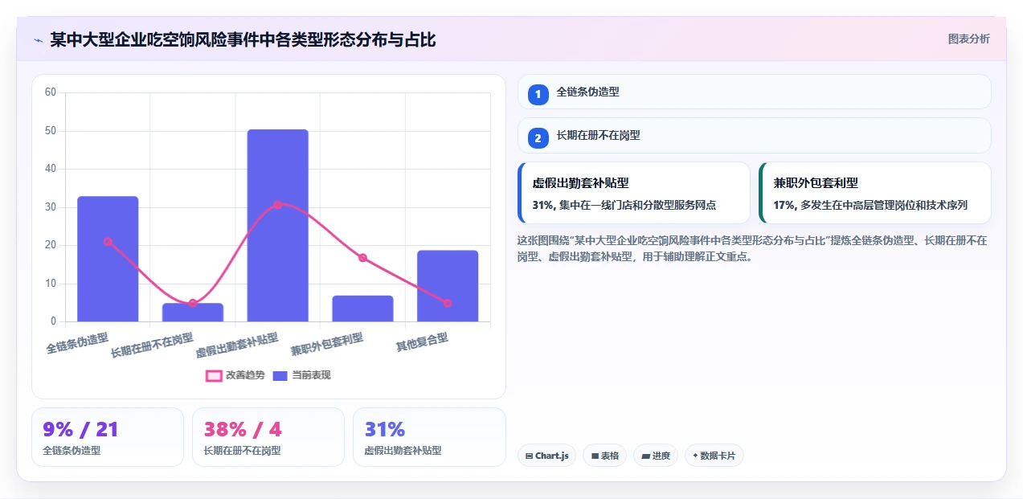Image resolution: width=1023 pixels, height=499 pixels.
Task: Toggle 当前表现 legend swatch in chart
Action: point(280,375)
